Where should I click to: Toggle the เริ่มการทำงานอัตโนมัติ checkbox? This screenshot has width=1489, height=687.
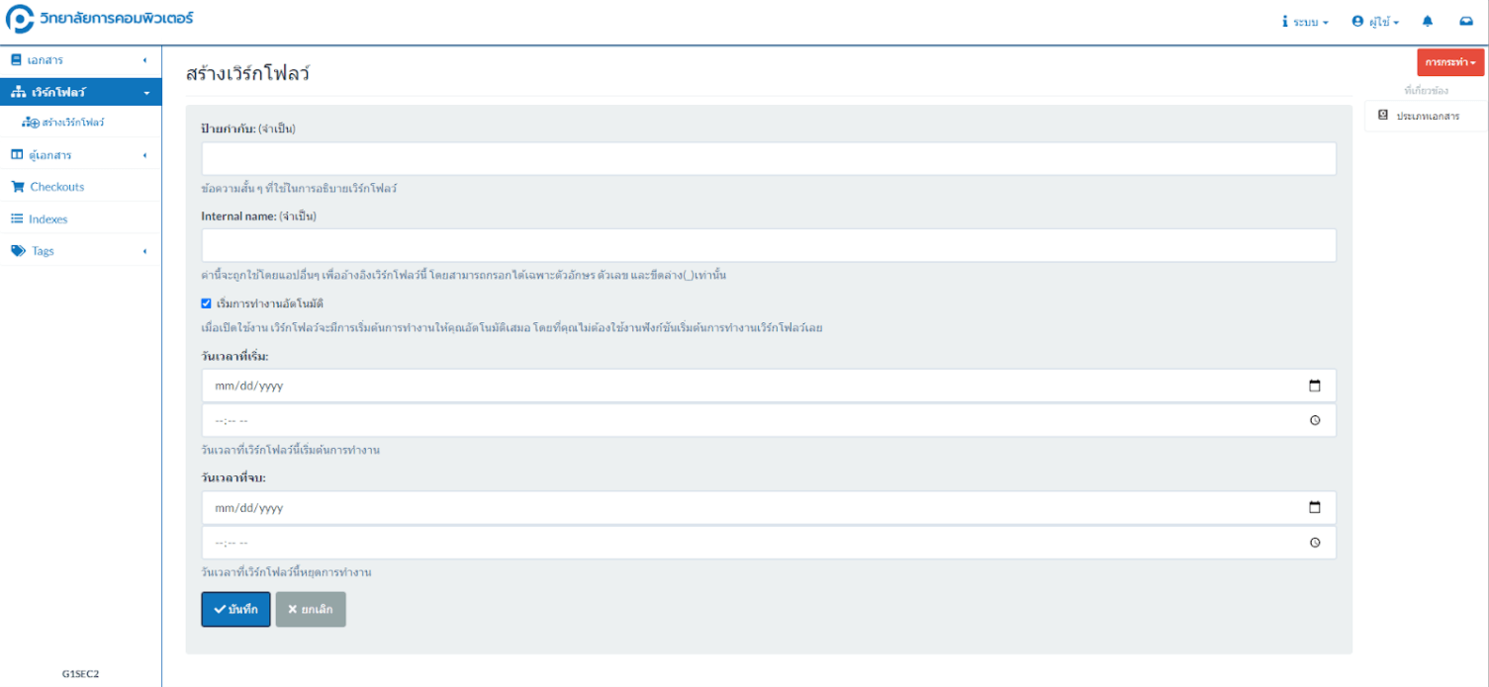[206, 303]
